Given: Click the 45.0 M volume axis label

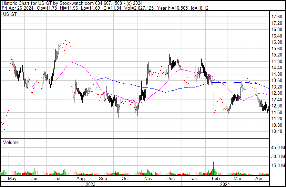Looking at the screenshot, I should click(x=278, y=147).
